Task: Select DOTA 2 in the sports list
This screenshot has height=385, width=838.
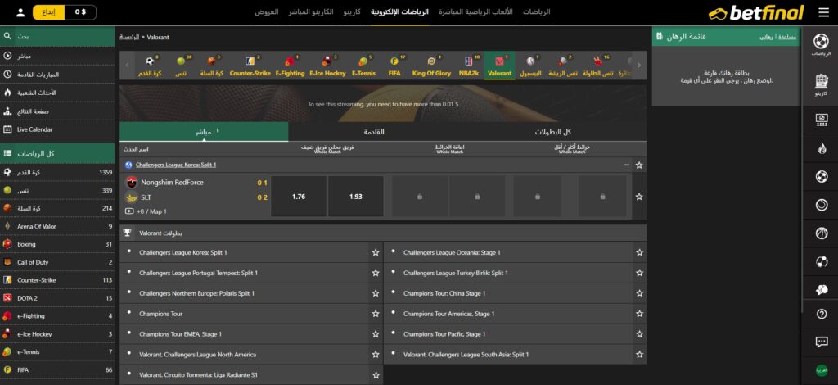Action: click(x=58, y=298)
